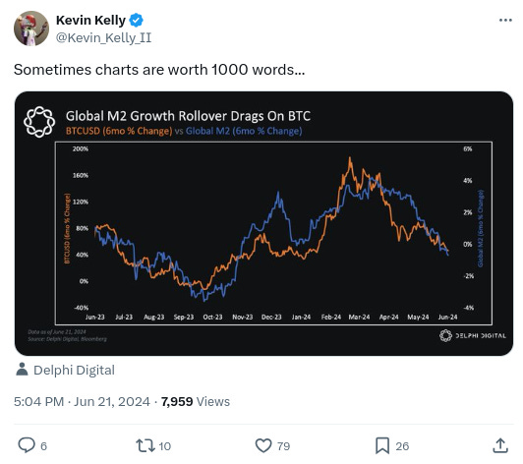The image size is (523, 464).
Task: Click the 5:04 PM Jun 21, 2024 timestamp
Action: 82,401
